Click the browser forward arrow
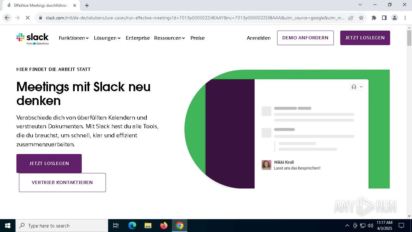Viewport: 412px width, 232px height. point(17,18)
